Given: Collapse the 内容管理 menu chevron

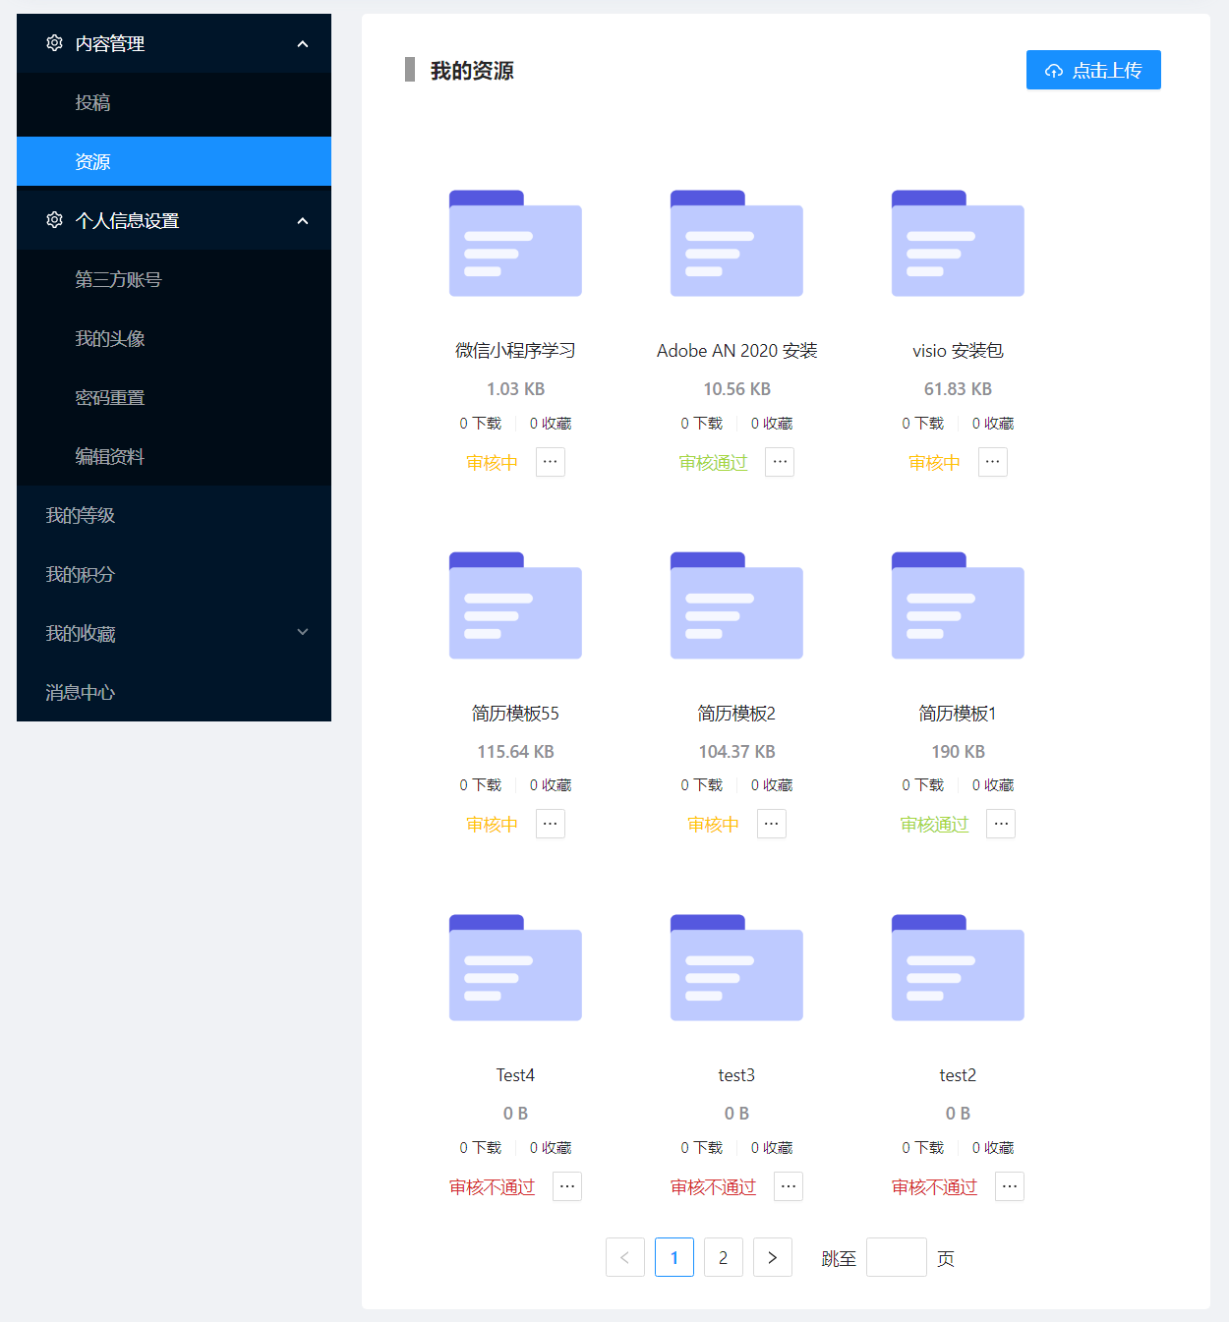Looking at the screenshot, I should pyautogui.click(x=303, y=43).
